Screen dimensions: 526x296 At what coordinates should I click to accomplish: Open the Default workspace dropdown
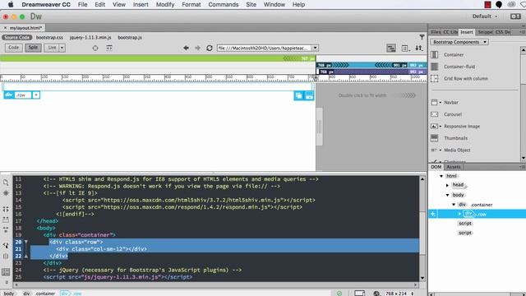point(485,16)
